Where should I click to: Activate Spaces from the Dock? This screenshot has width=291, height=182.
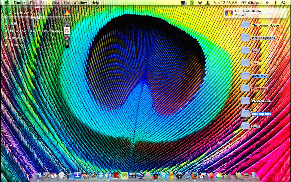tap(132, 175)
